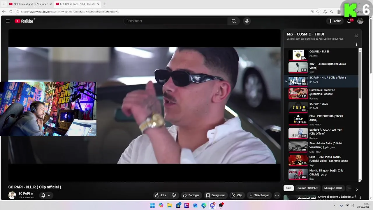This screenshot has height=210, width=373.
Task: Open Mix playlist three-dot options
Action: [x=356, y=45]
